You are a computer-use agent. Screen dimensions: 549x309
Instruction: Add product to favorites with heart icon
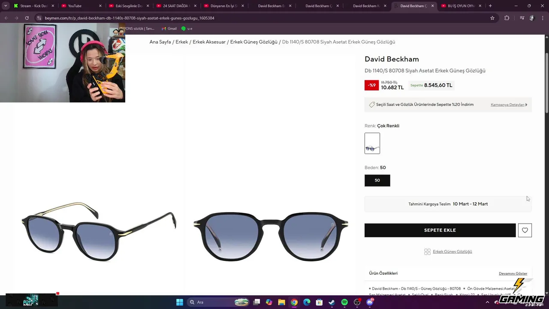525,230
